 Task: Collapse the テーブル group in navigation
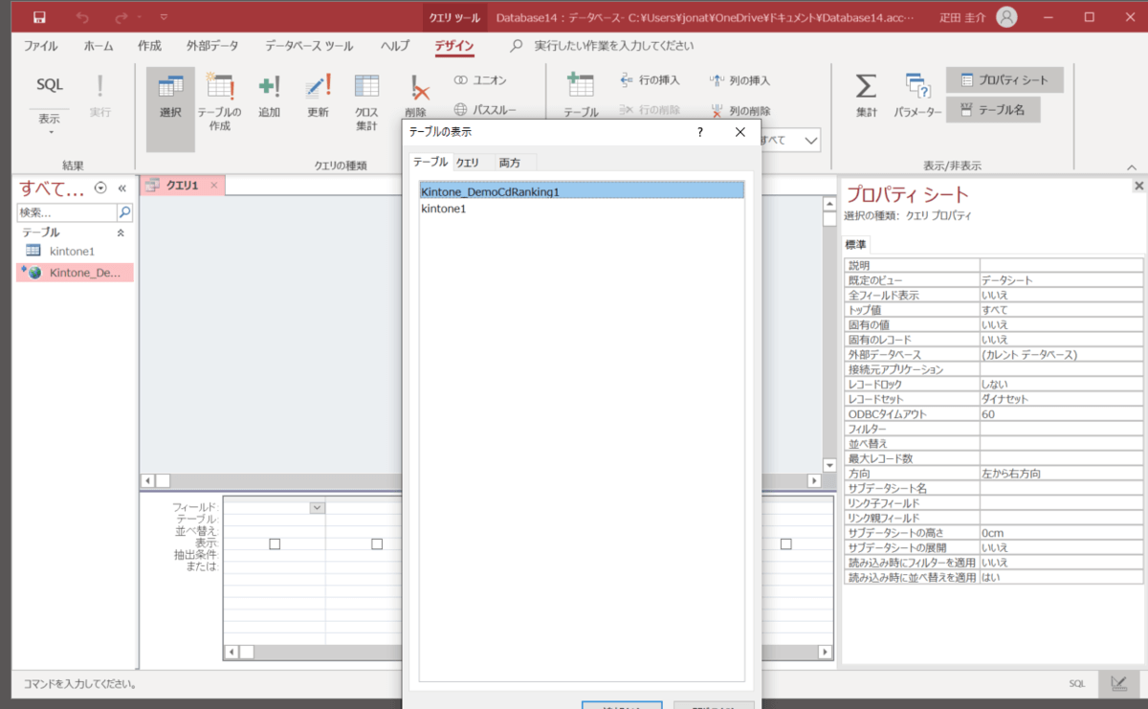[121, 233]
